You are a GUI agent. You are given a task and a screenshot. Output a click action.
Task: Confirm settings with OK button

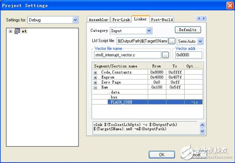(162, 154)
